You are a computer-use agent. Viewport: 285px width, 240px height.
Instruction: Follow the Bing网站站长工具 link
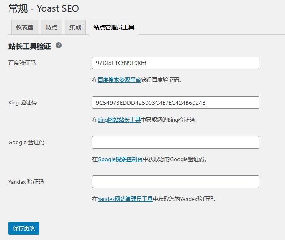pos(119,120)
